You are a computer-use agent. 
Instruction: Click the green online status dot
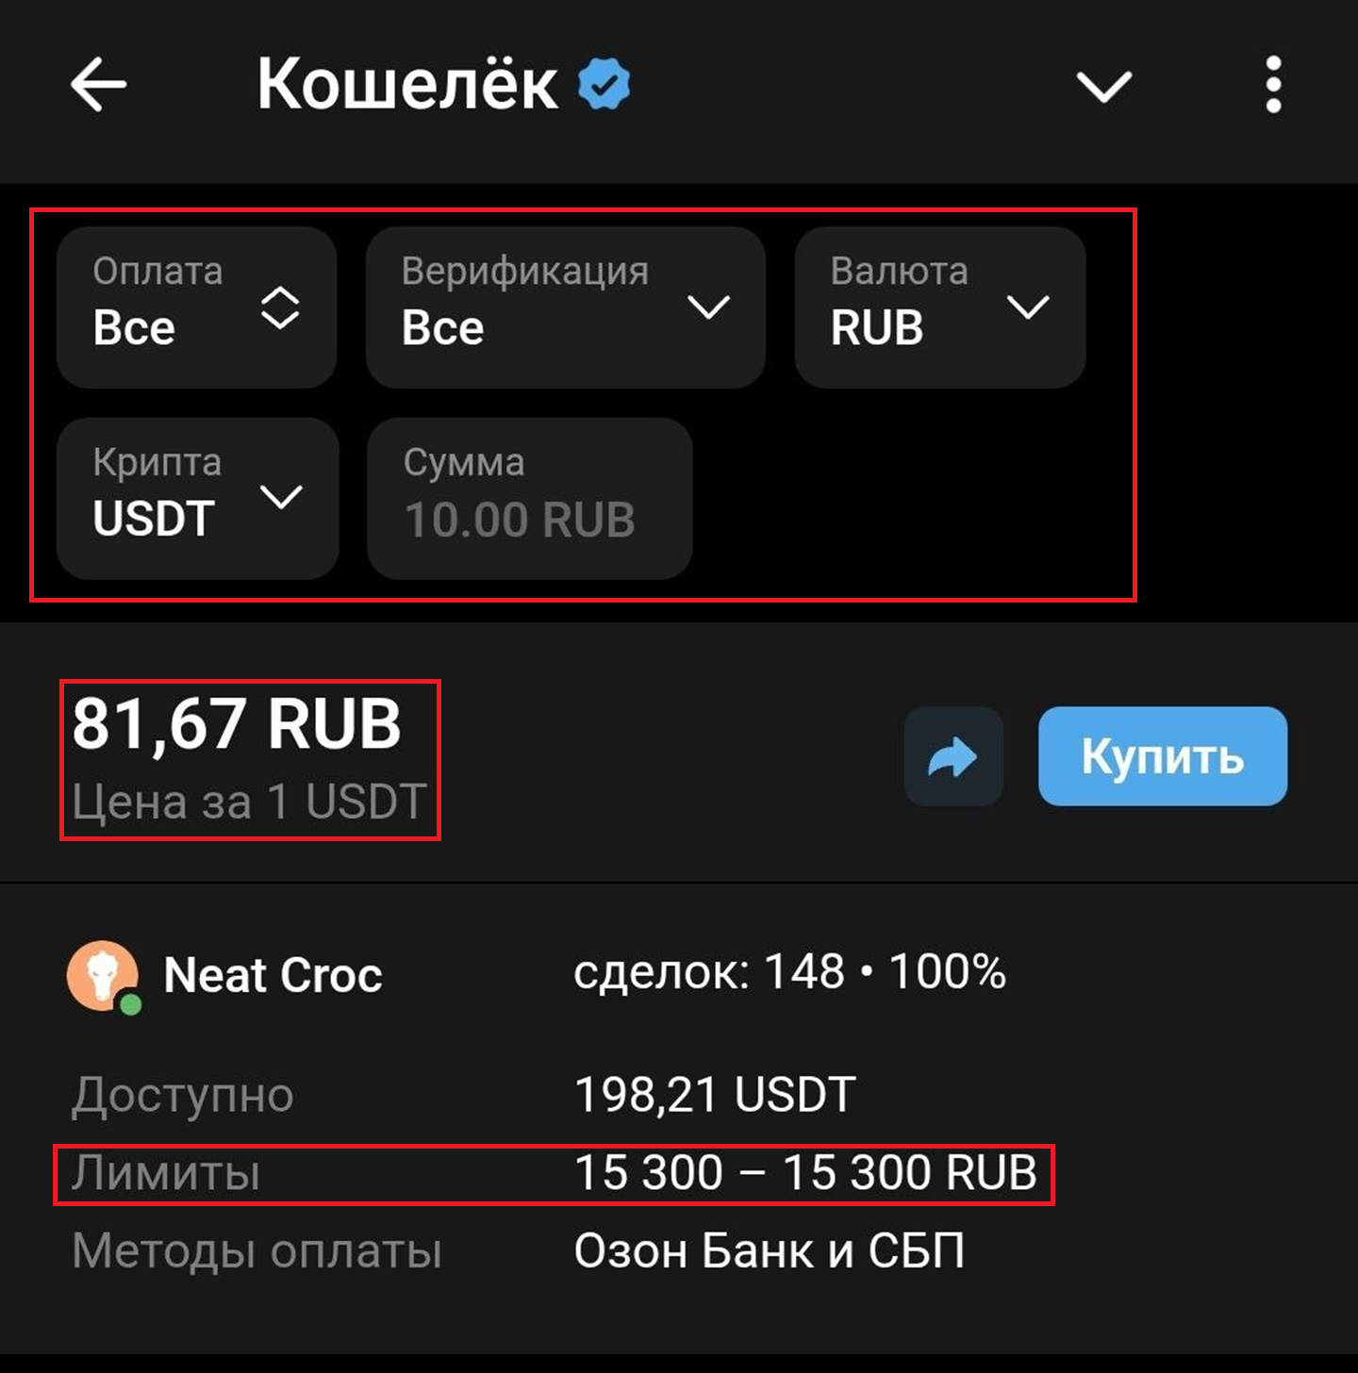(x=131, y=1004)
